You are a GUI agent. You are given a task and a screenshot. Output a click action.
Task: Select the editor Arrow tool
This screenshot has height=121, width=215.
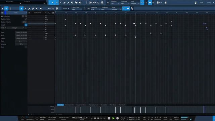coord(21,8)
